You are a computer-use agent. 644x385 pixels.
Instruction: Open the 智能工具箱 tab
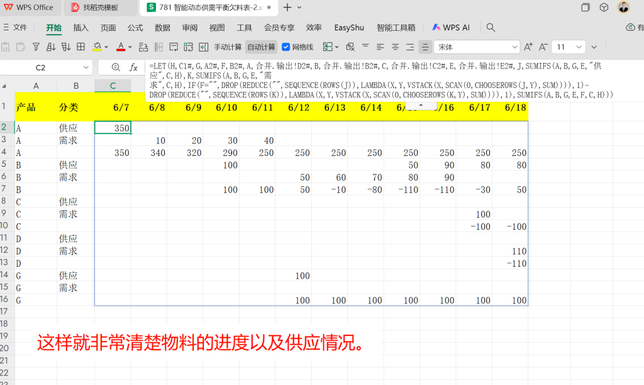(x=396, y=28)
